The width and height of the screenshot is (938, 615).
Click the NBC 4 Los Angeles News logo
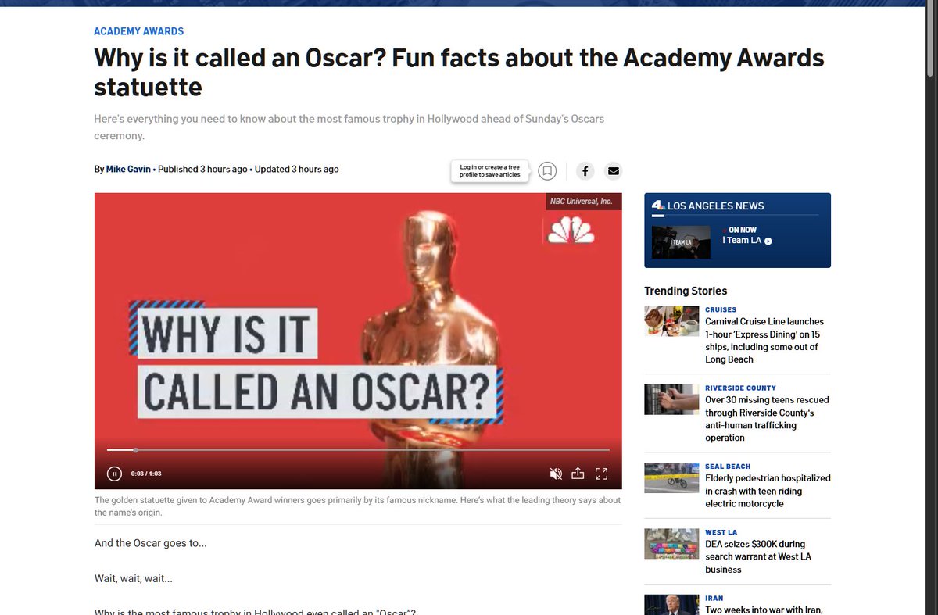tap(658, 206)
